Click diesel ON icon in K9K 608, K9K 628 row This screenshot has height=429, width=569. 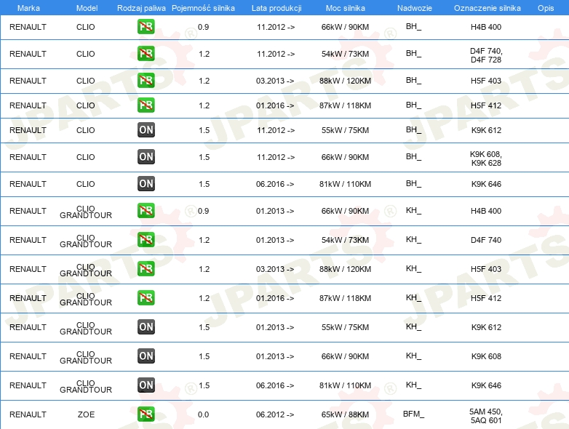(146, 156)
